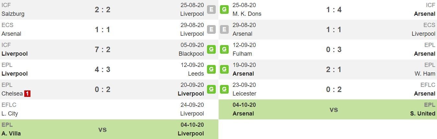Click the green G badge for Liverpool–Leeds
The image size is (437, 139).
click(x=211, y=69)
